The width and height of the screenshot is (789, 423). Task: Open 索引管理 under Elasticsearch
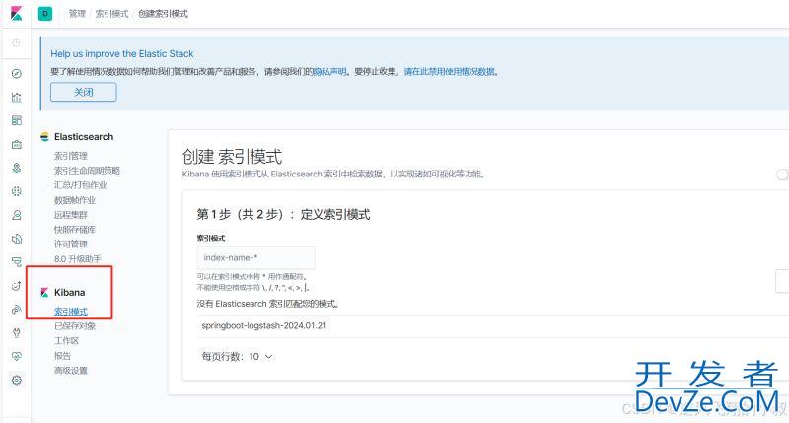[x=71, y=156]
